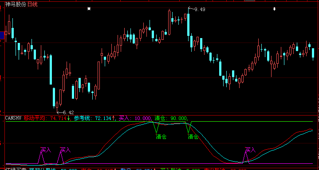Select the 强弱分界线 indicator label at bottom

42,169
